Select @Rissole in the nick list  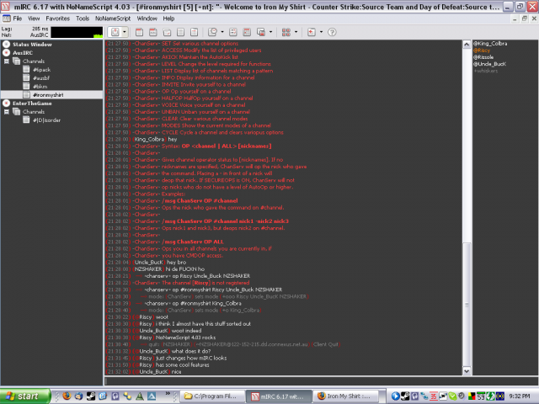point(483,57)
